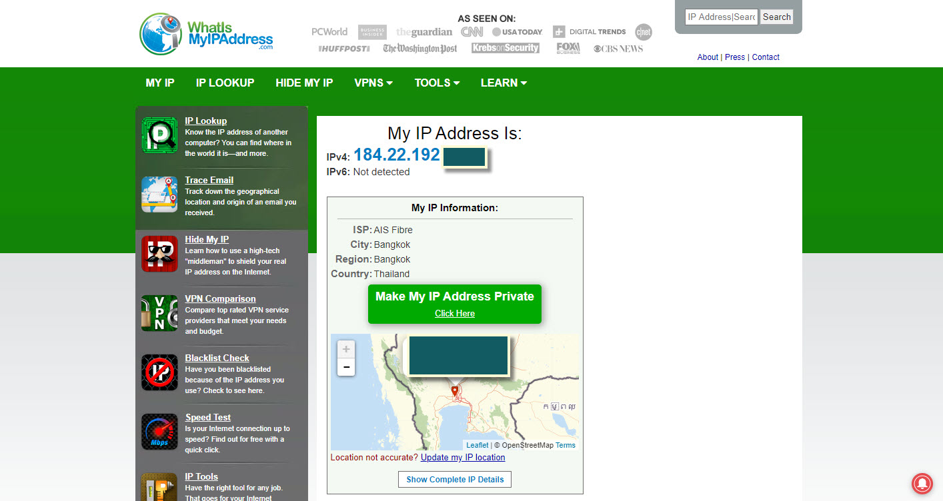The image size is (943, 501).
Task: Click the CBS News logo
Action: [618, 49]
